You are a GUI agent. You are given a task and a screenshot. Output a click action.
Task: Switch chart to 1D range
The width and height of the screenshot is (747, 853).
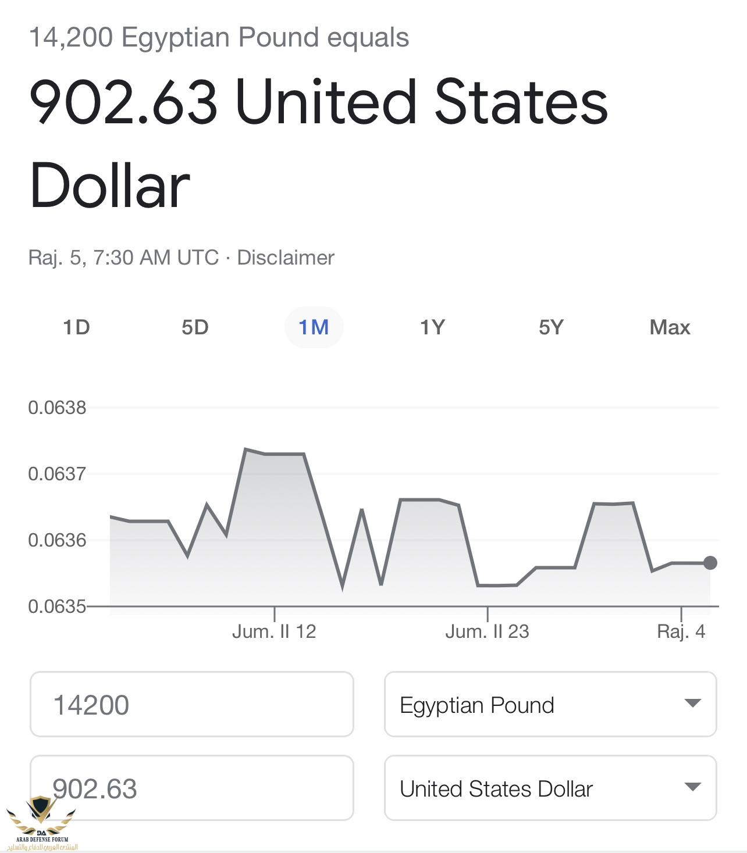click(76, 327)
